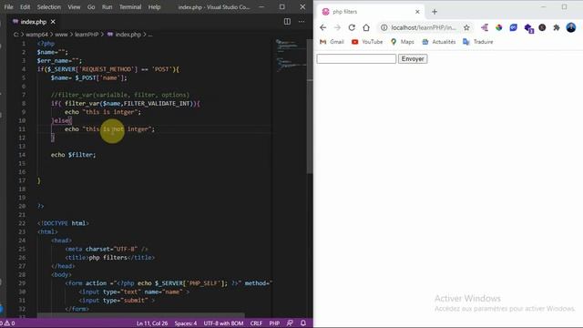583x328 pixels.
Task: Click Ln 11, Col 26 in the status bar
Action: click(152, 323)
